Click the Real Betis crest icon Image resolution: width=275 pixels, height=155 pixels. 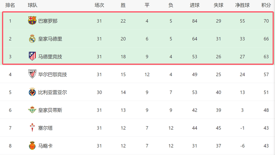[x=32, y=110]
